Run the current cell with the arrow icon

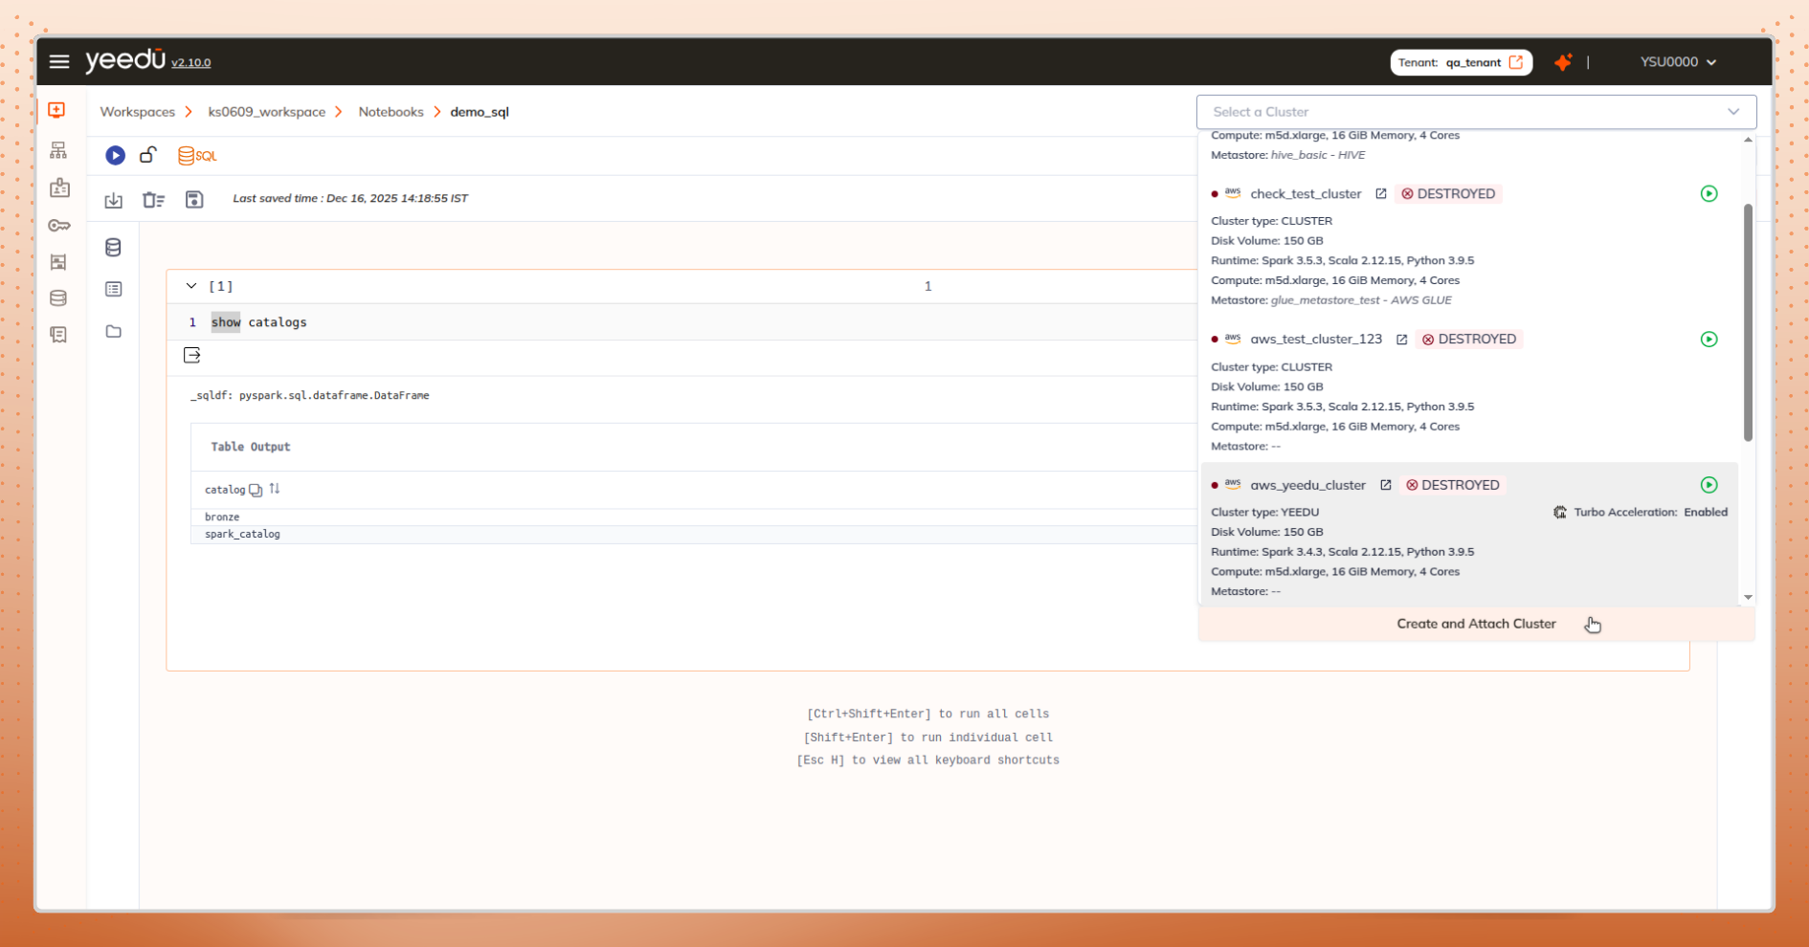point(192,355)
